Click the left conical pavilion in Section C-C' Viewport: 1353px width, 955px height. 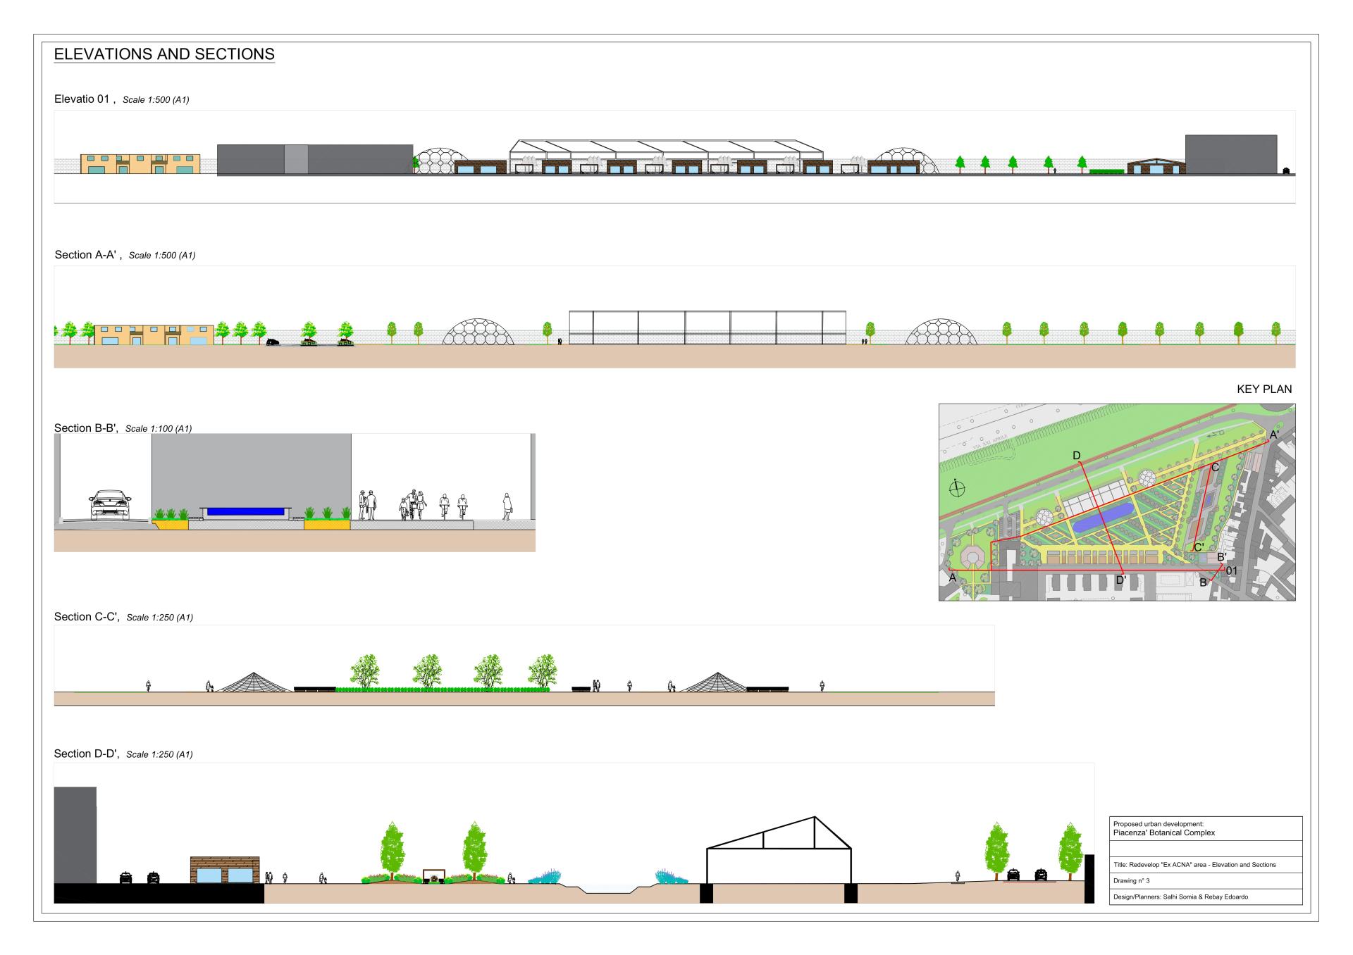pyautogui.click(x=254, y=682)
